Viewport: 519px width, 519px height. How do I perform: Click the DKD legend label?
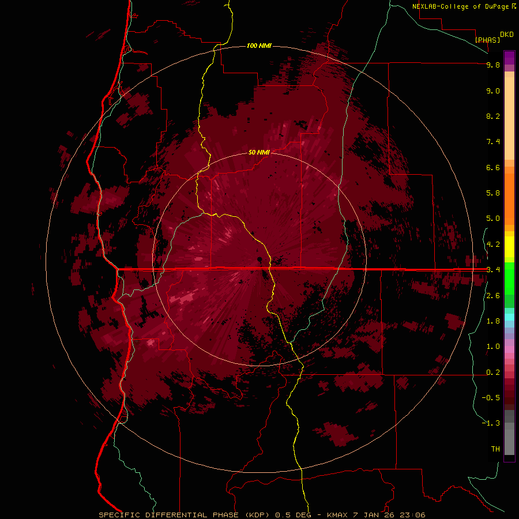(506, 35)
